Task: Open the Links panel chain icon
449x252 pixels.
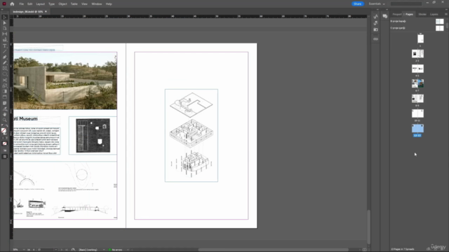Action: pyautogui.click(x=376, y=39)
